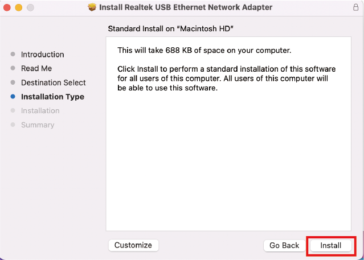The height and width of the screenshot is (260, 364).
Task: Click the blue bullet beside Installation Type
Action: coord(13,97)
